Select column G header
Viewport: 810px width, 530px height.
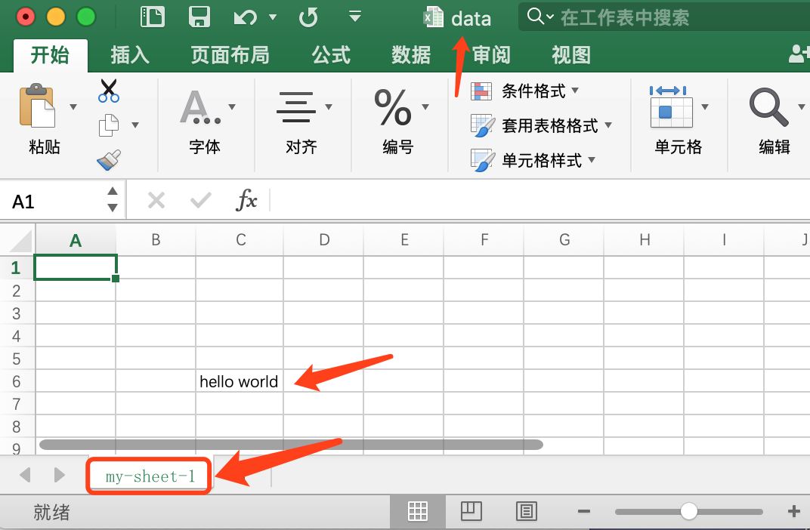pos(564,240)
